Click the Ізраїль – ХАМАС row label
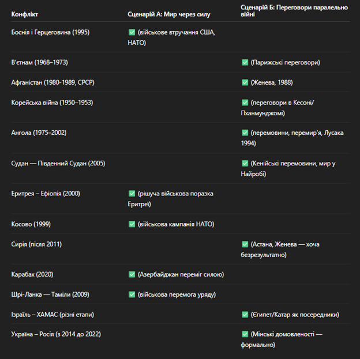Viewport: 360px width, 359px height. 52,315
